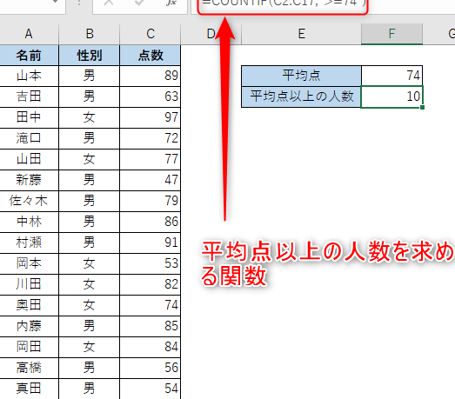Click score 72 in 滝口's row
The height and width of the screenshot is (399, 455).
click(x=151, y=138)
